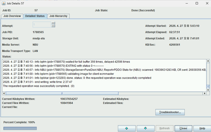Click the horizontal scrollbar thumb of status log

pos(62,93)
